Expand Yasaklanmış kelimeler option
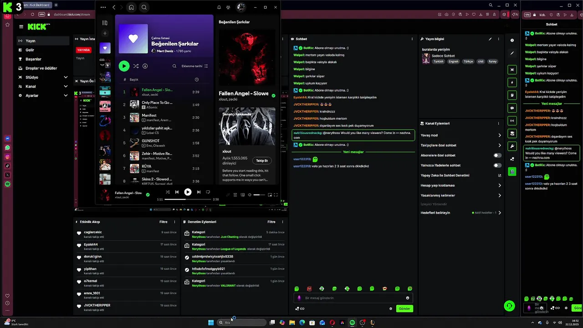 tap(500, 195)
